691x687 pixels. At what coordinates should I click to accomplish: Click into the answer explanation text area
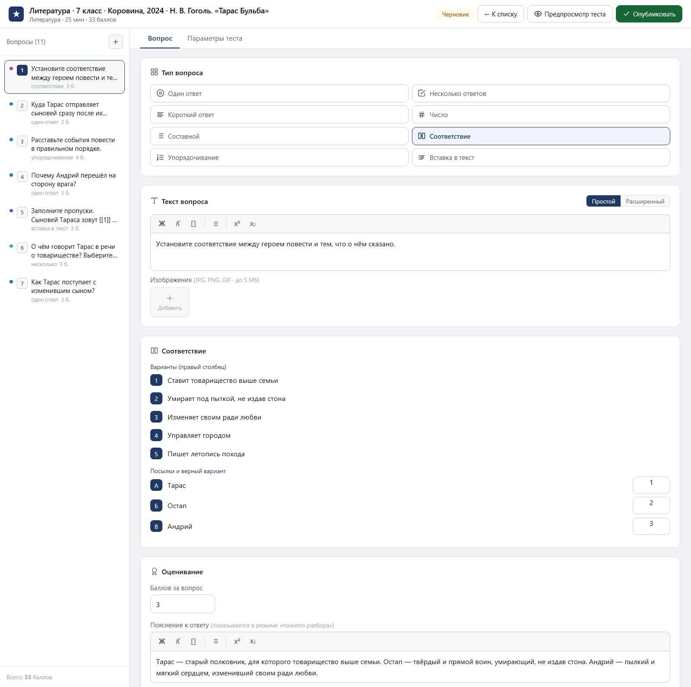(x=410, y=667)
